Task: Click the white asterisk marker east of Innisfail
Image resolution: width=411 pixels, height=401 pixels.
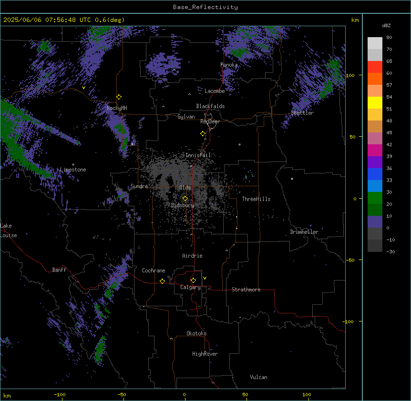Action: (239, 144)
